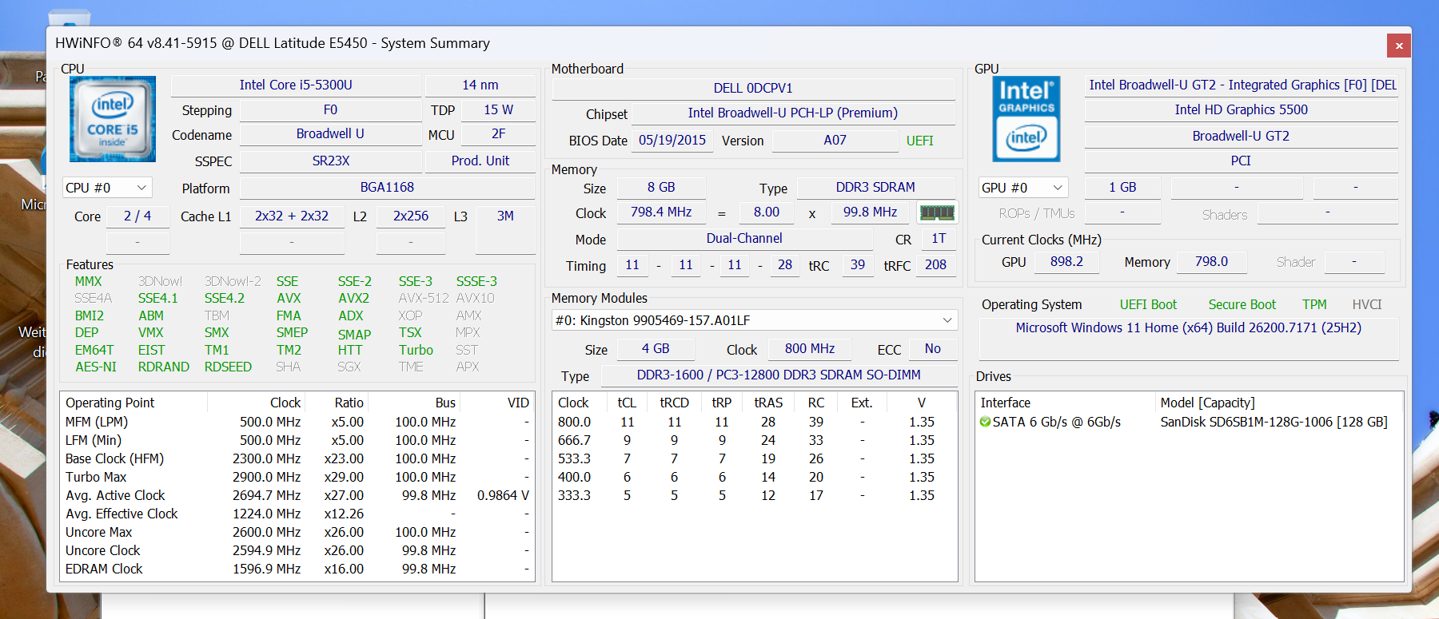Click the Microsoft Windows 11 Home build text
Image resolution: width=1439 pixels, height=619 pixels.
click(1188, 328)
